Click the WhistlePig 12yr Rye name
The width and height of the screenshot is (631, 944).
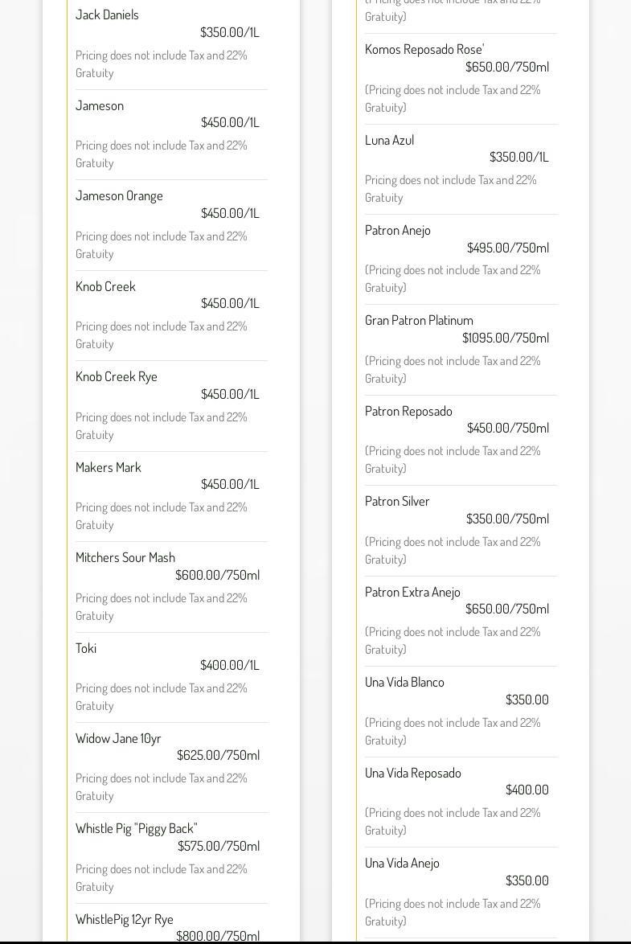pos(125,919)
